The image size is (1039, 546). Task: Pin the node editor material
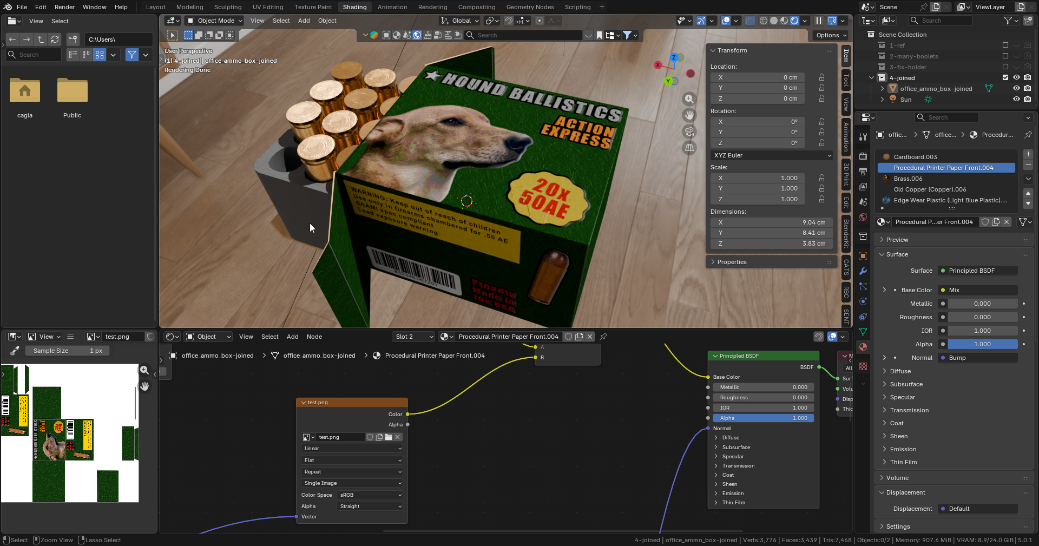[603, 337]
